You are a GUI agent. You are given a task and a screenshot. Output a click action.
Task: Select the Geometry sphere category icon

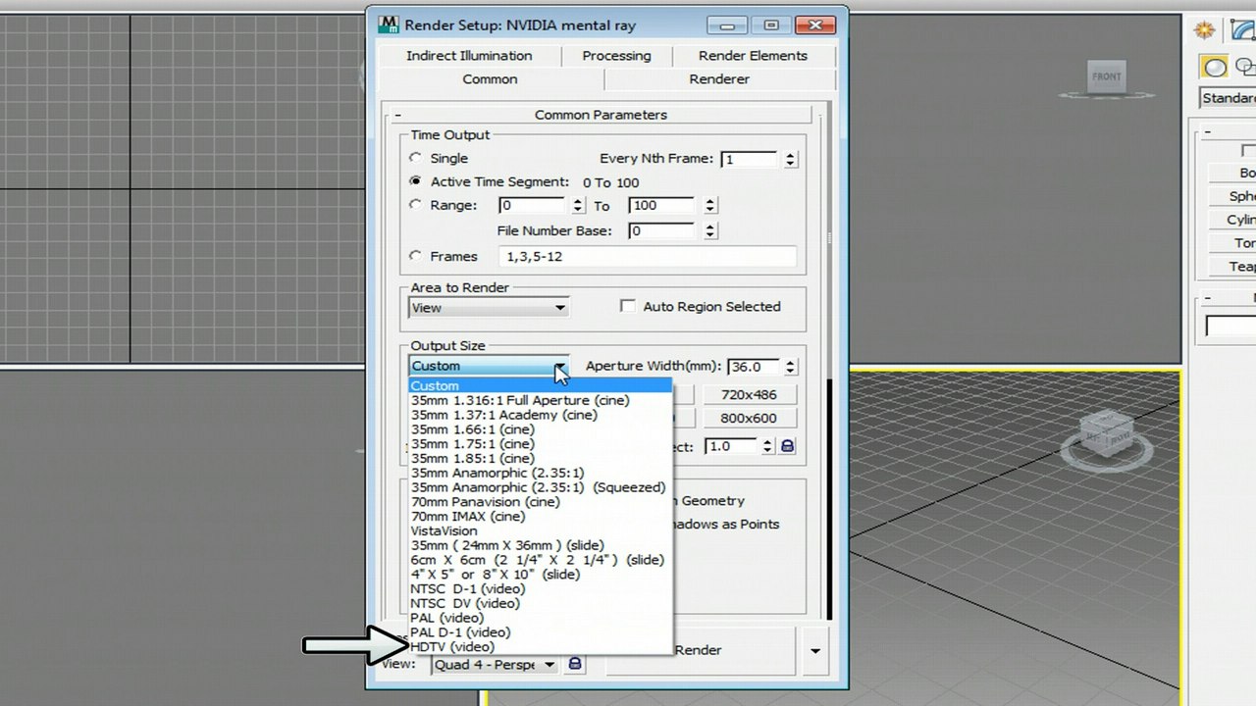pyautogui.click(x=1215, y=67)
